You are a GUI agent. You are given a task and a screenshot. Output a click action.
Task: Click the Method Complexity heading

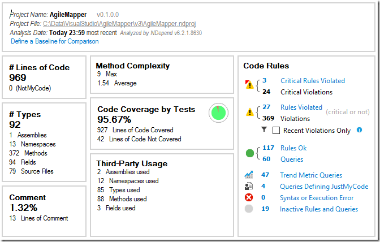(x=133, y=66)
